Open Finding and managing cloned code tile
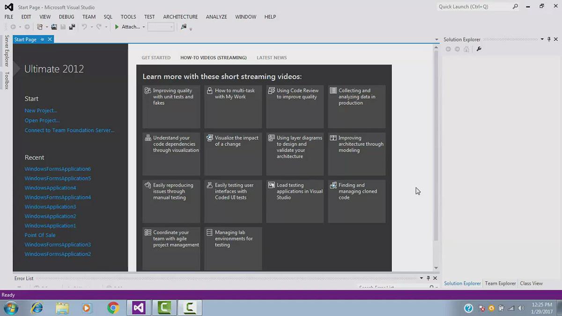 [356, 201]
